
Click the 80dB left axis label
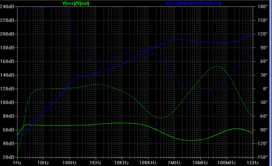(9, 116)
